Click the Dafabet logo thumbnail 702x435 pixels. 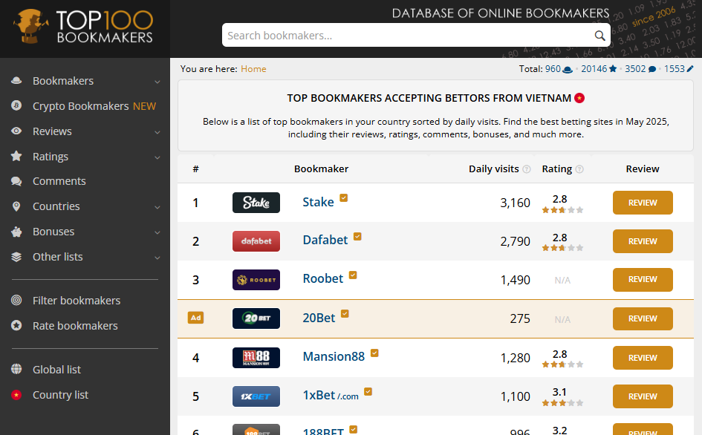point(256,241)
